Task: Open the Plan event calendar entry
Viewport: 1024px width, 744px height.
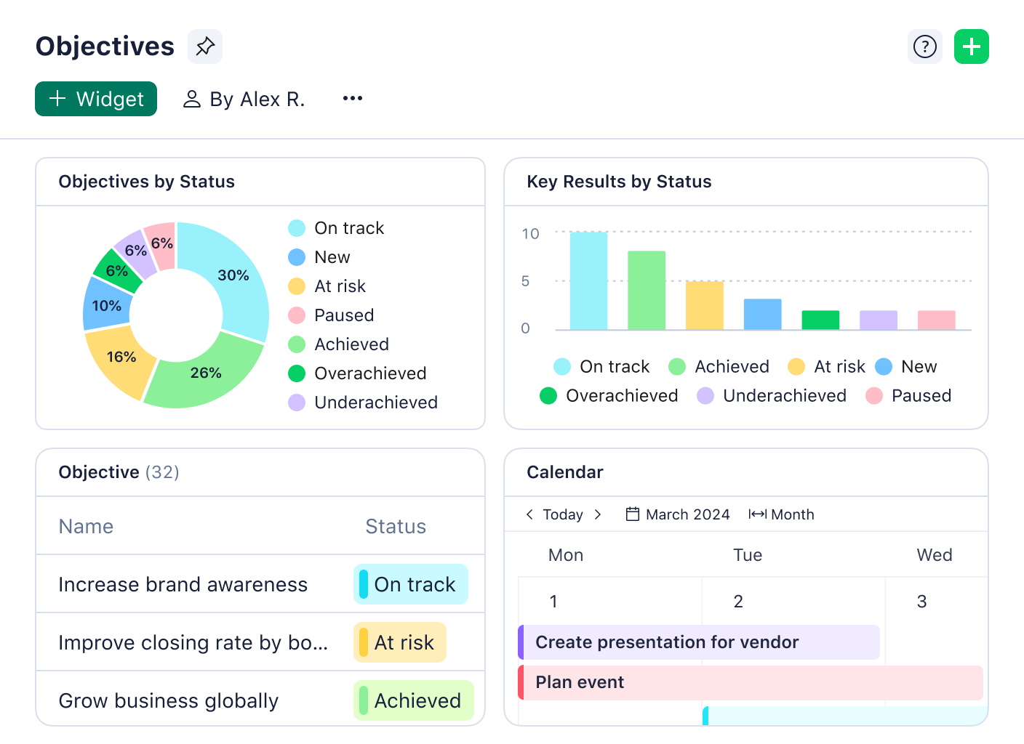Action: click(x=579, y=682)
